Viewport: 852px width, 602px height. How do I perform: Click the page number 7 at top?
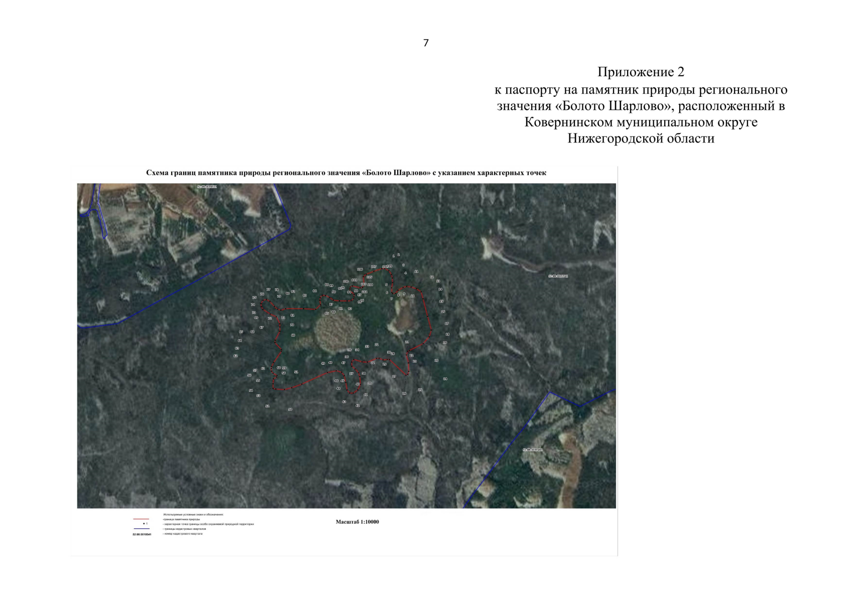click(x=426, y=43)
